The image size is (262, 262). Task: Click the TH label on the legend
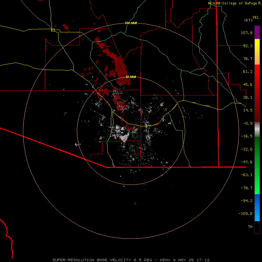pyautogui.click(x=250, y=227)
